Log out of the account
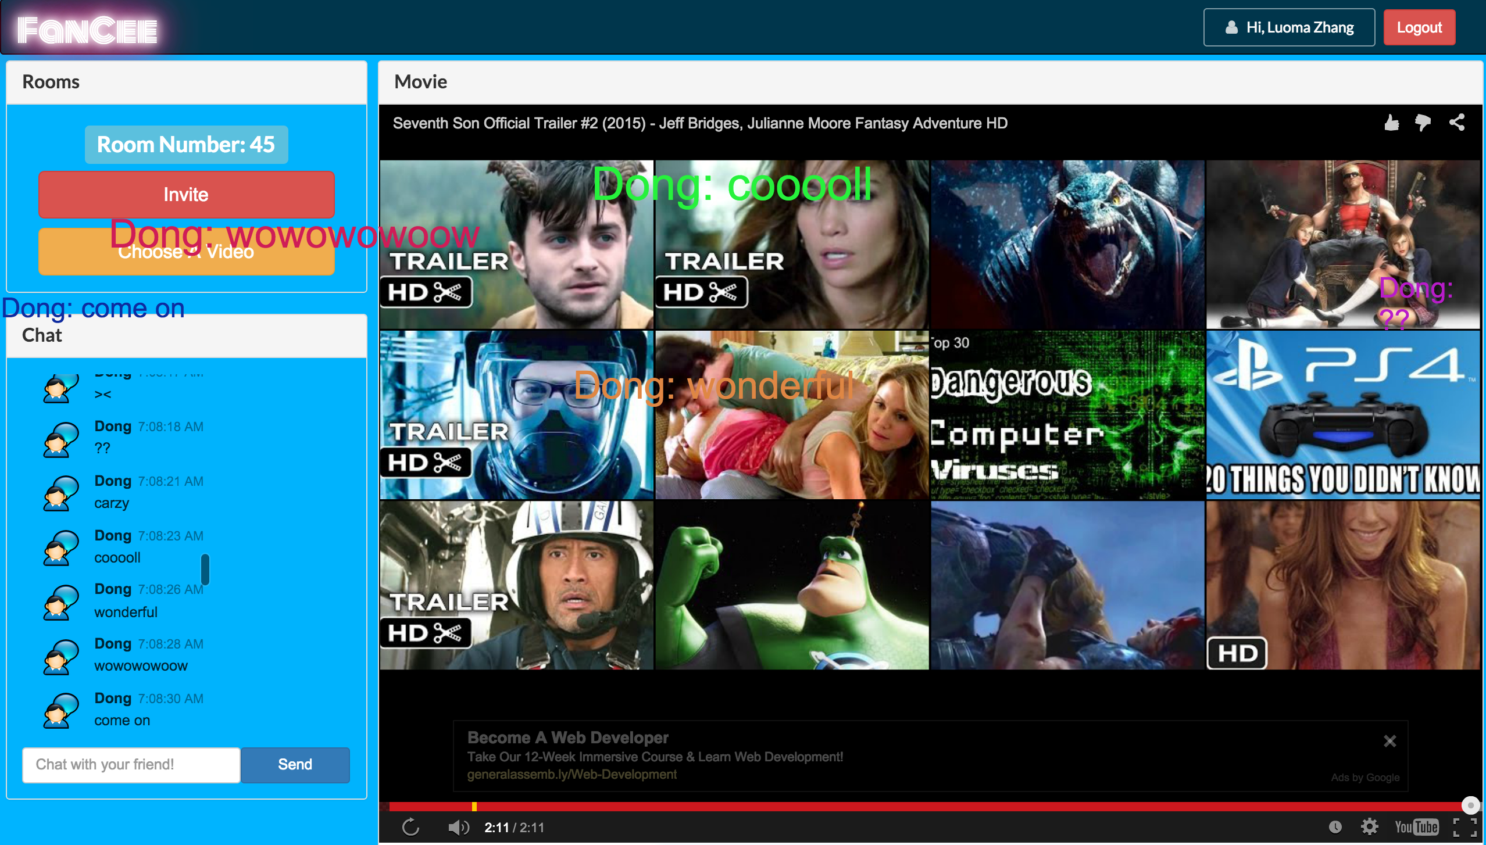The image size is (1486, 845). (1419, 27)
